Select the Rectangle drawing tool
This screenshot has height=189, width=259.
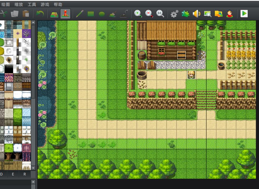[91, 14]
